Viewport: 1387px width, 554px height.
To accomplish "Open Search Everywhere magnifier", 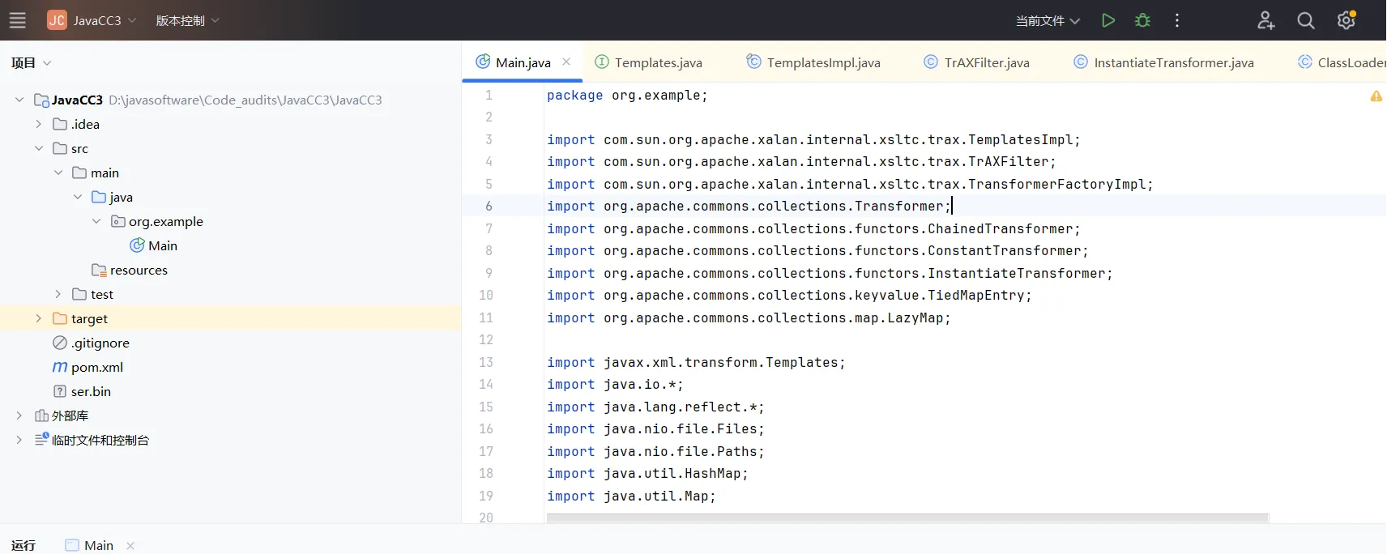I will [x=1305, y=20].
